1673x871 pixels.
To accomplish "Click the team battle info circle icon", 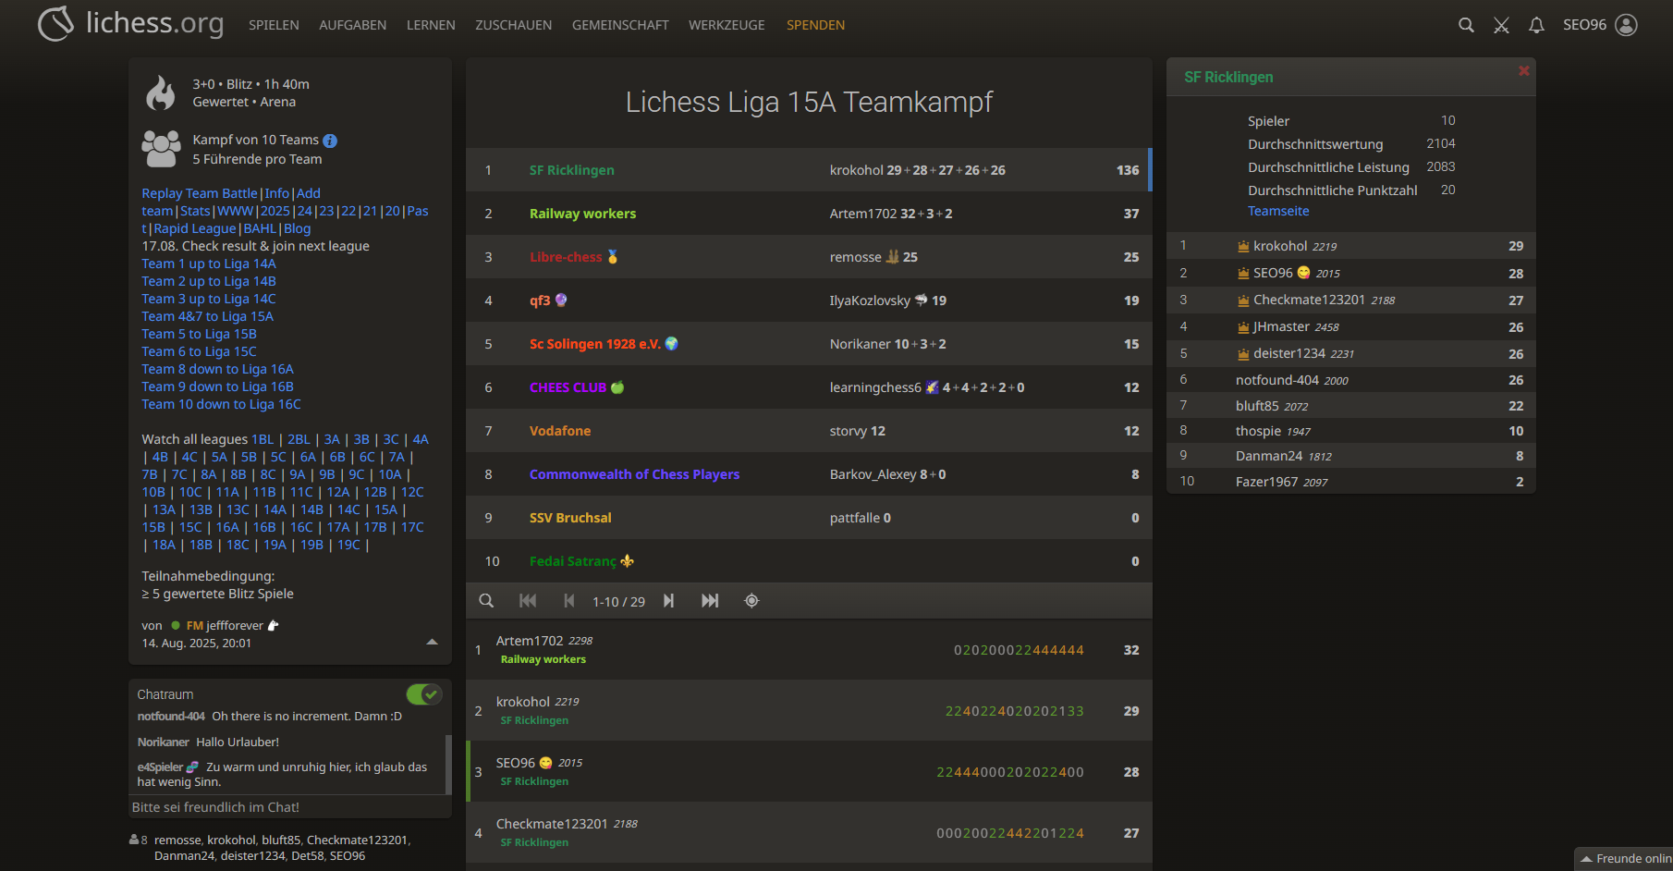I will click(x=330, y=141).
